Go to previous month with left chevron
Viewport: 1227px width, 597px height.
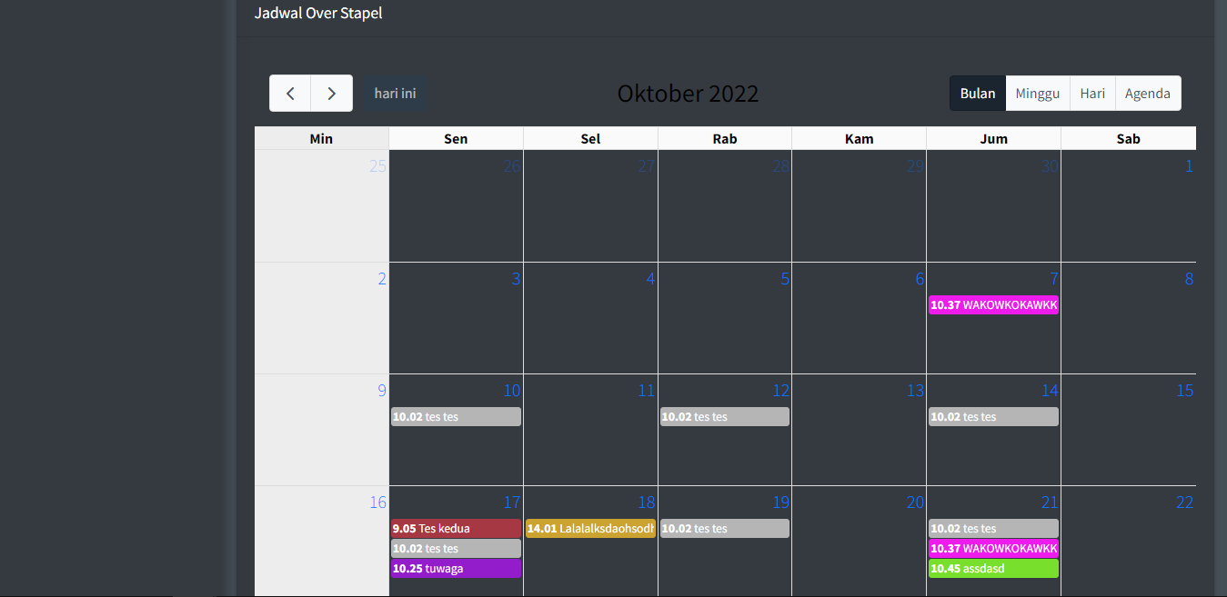(x=290, y=94)
